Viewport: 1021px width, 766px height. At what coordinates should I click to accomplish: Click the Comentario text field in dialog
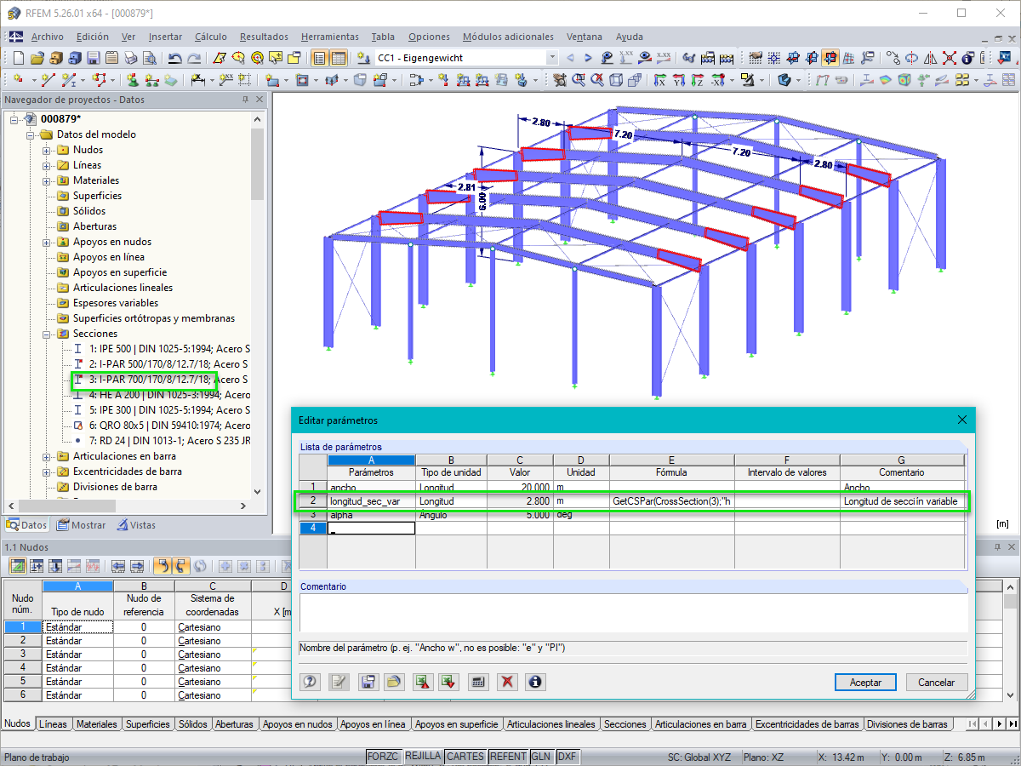tap(633, 612)
